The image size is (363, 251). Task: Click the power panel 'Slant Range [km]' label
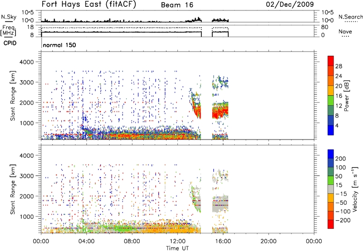click(x=13, y=96)
